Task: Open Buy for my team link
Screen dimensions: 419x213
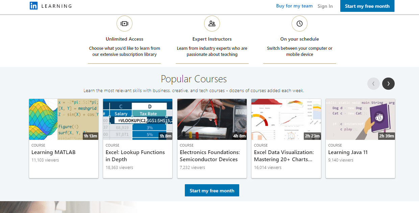Action: (x=294, y=6)
